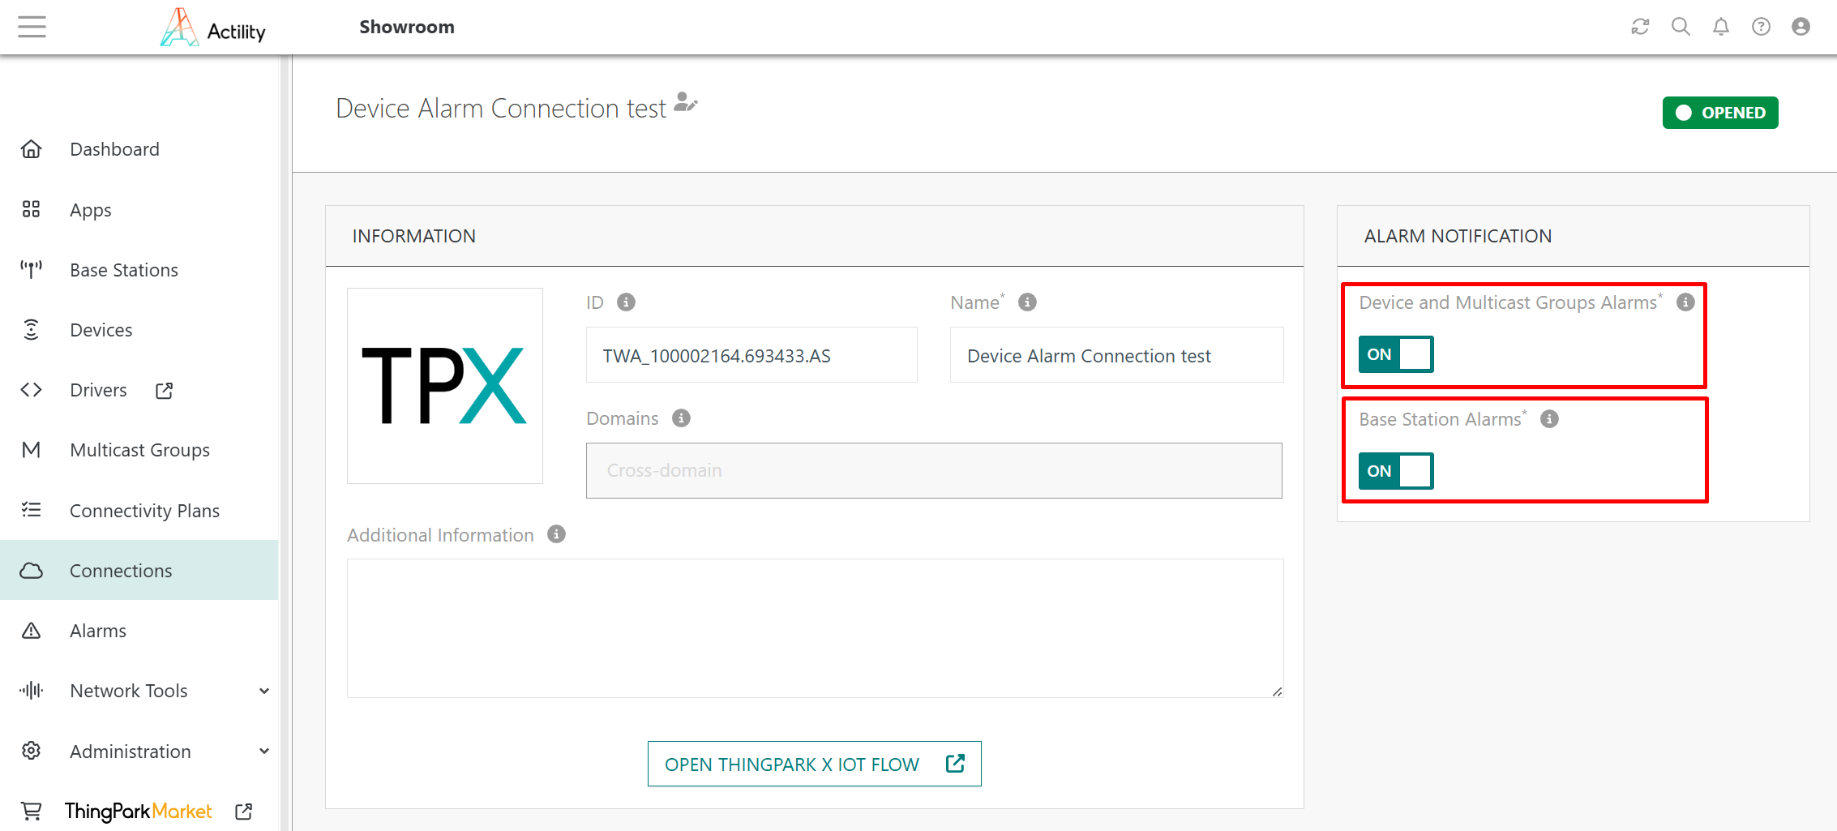Click the refresh icon in top bar

(x=1640, y=27)
